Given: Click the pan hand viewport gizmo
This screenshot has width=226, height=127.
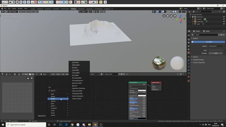Looking at the screenshot, I should 171,16.
